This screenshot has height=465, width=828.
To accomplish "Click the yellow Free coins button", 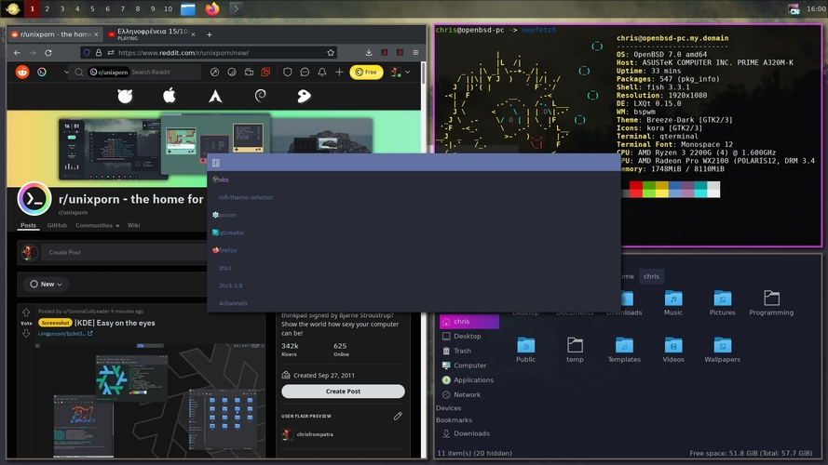I will [x=366, y=73].
